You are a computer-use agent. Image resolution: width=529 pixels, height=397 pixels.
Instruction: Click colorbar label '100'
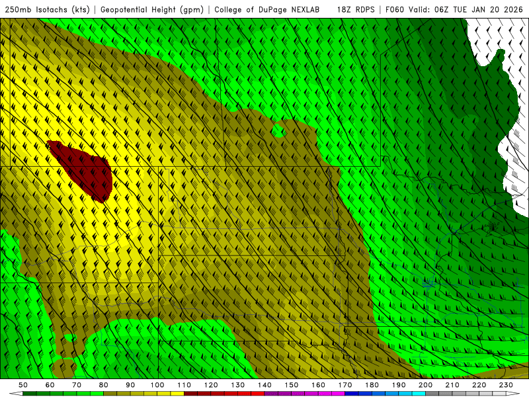[157, 385]
